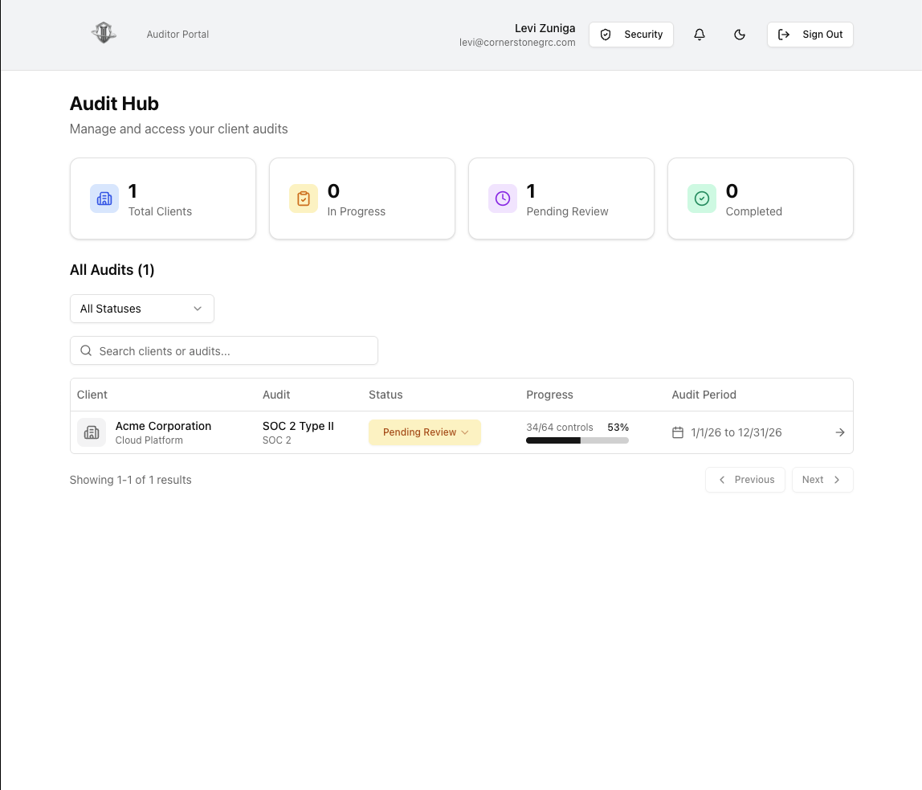
Task: Open the In Progress summary card
Action: click(362, 199)
